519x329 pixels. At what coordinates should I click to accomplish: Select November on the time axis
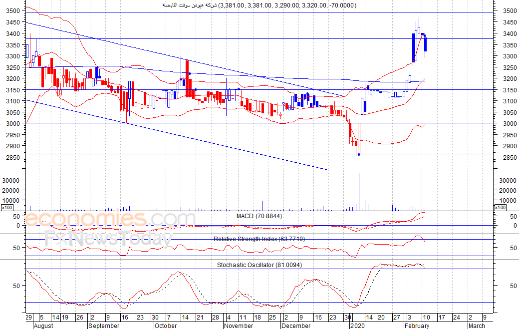coord(239,326)
